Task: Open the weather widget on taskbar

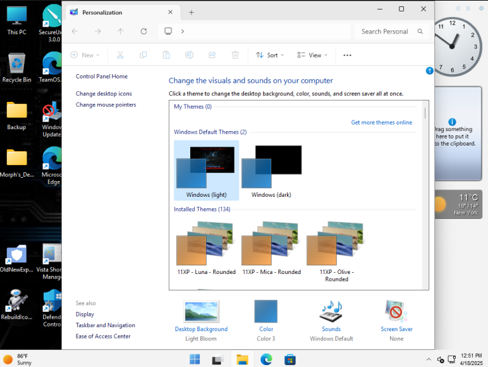Action: click(18, 359)
